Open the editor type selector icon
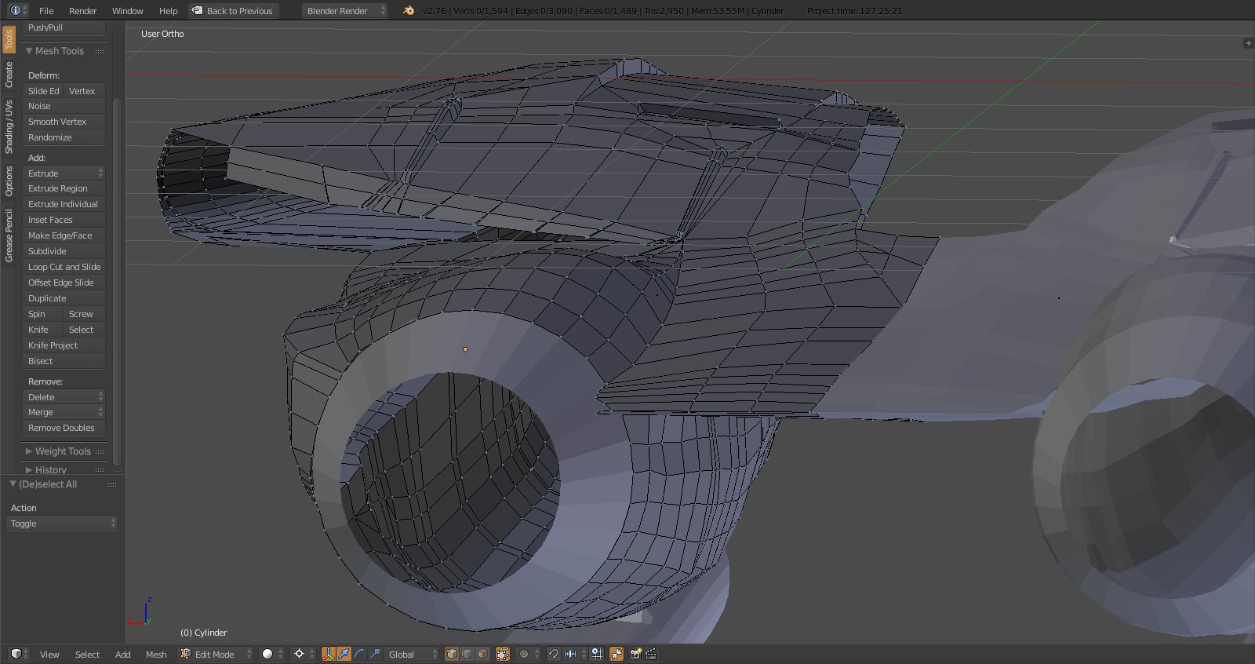This screenshot has width=1255, height=664. pos(16,654)
